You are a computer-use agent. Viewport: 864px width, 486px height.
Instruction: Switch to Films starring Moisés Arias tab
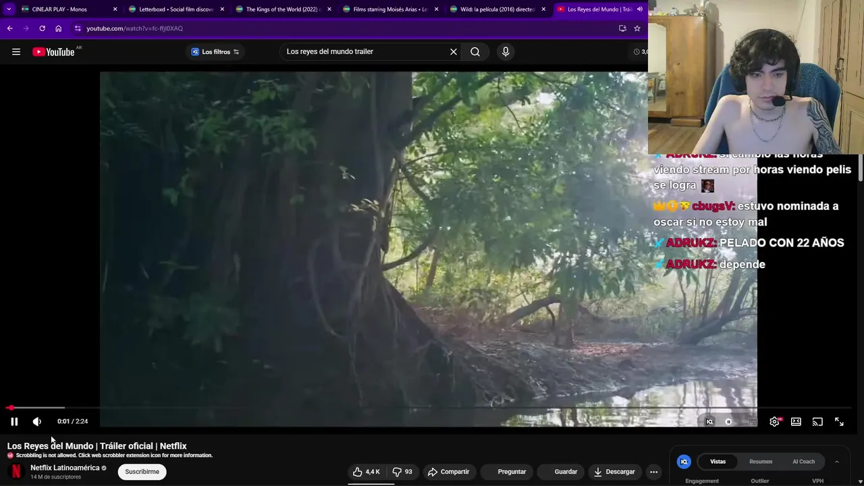point(390,9)
